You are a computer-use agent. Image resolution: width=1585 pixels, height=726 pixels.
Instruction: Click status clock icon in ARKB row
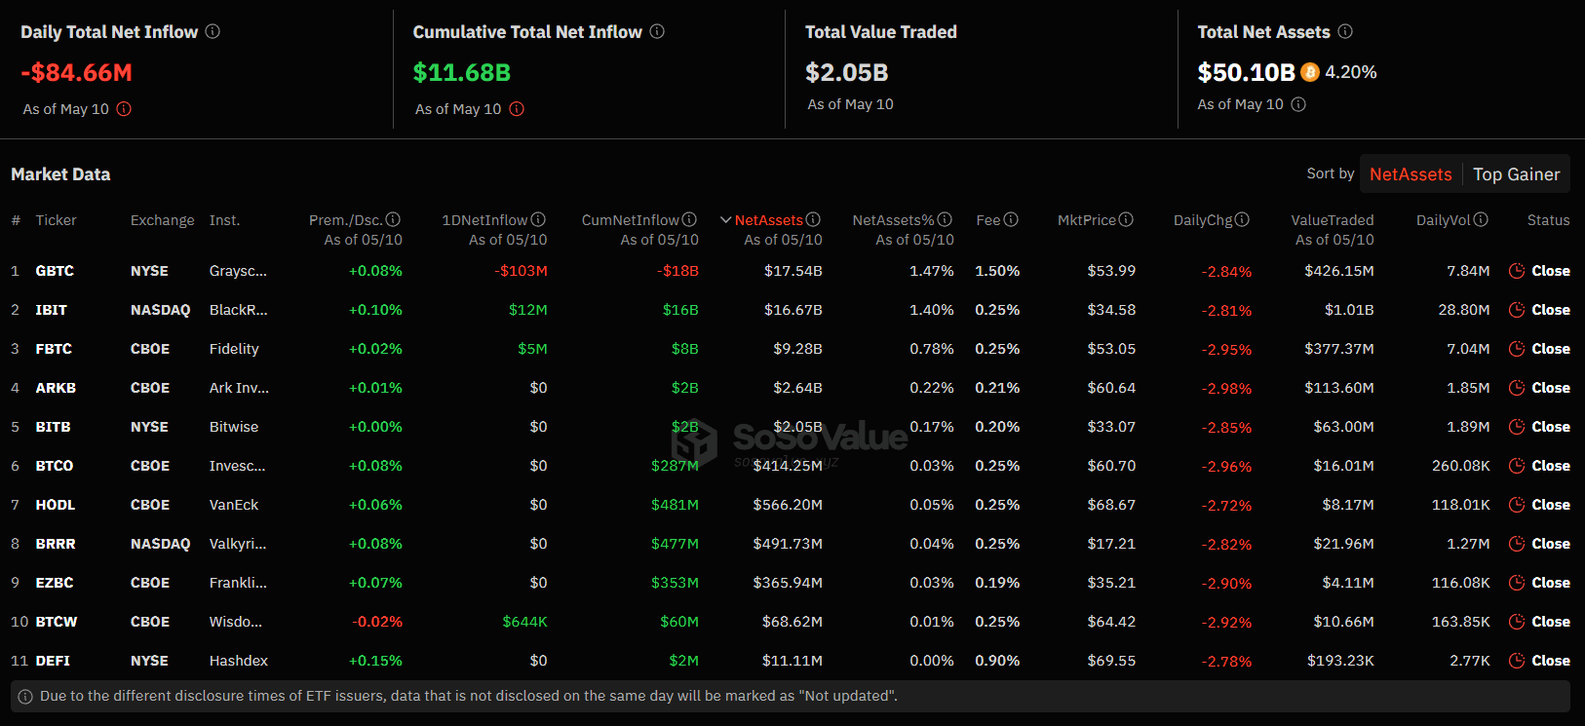1517,388
